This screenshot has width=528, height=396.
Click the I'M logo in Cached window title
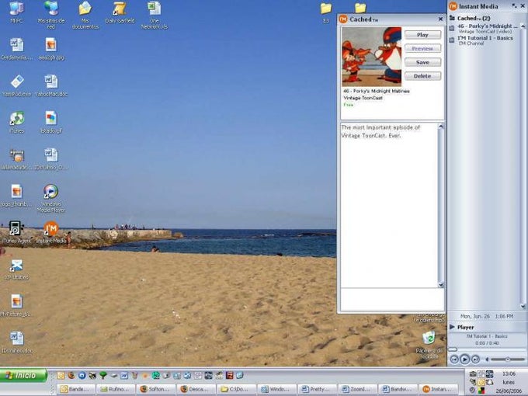click(x=343, y=19)
